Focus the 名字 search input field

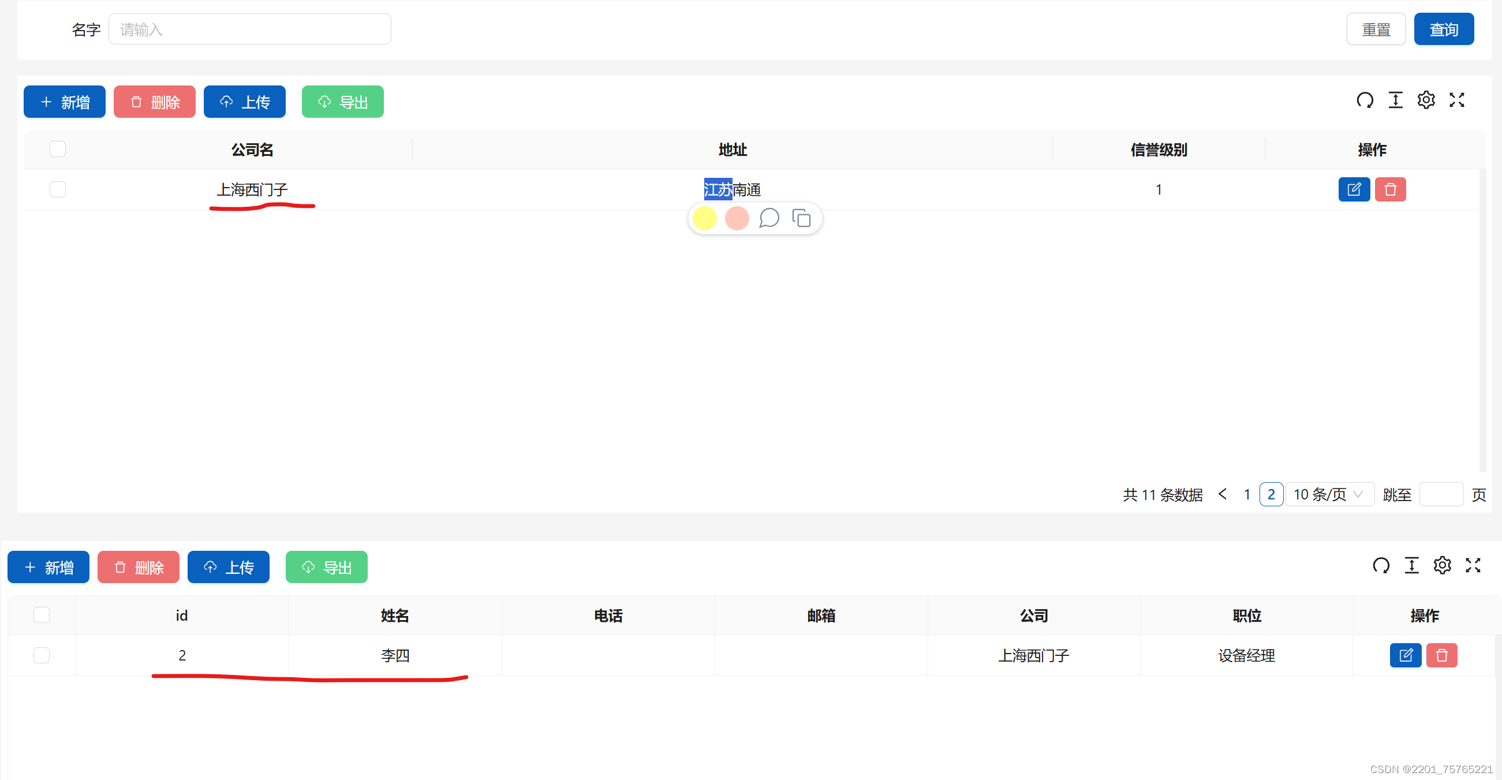point(249,29)
